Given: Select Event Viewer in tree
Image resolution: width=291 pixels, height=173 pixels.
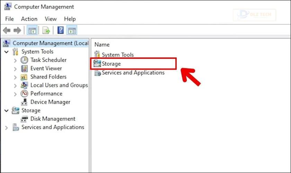Looking at the screenshot, I should 46,69.
